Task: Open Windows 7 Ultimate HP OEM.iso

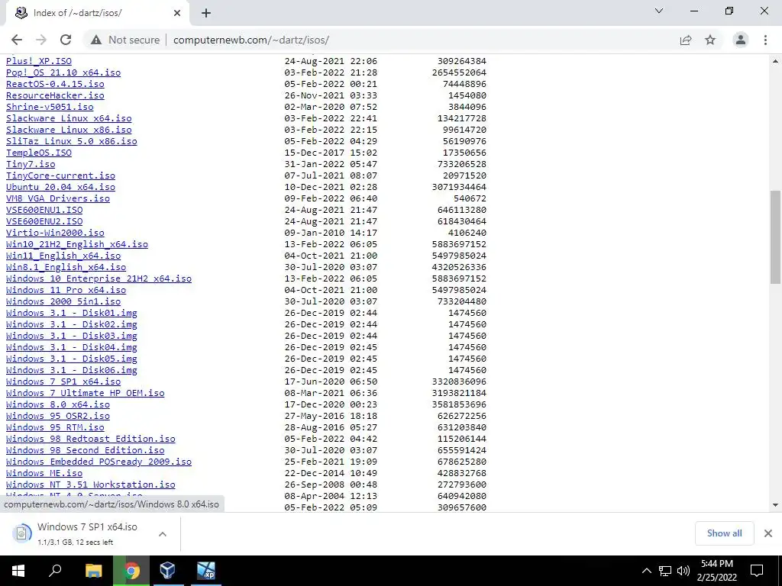Action: (86, 393)
